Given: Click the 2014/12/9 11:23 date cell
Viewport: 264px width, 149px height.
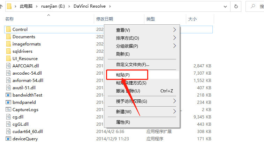Looking at the screenshot, I should pyautogui.click(x=113, y=139).
